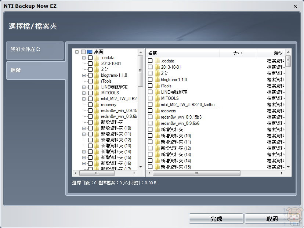Expand the 新增資料夾 (16) tree node
Viewport: 304px width, 228px height.
84,163
